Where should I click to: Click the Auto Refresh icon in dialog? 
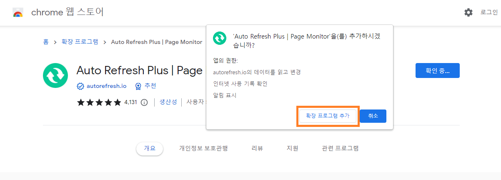(220, 38)
